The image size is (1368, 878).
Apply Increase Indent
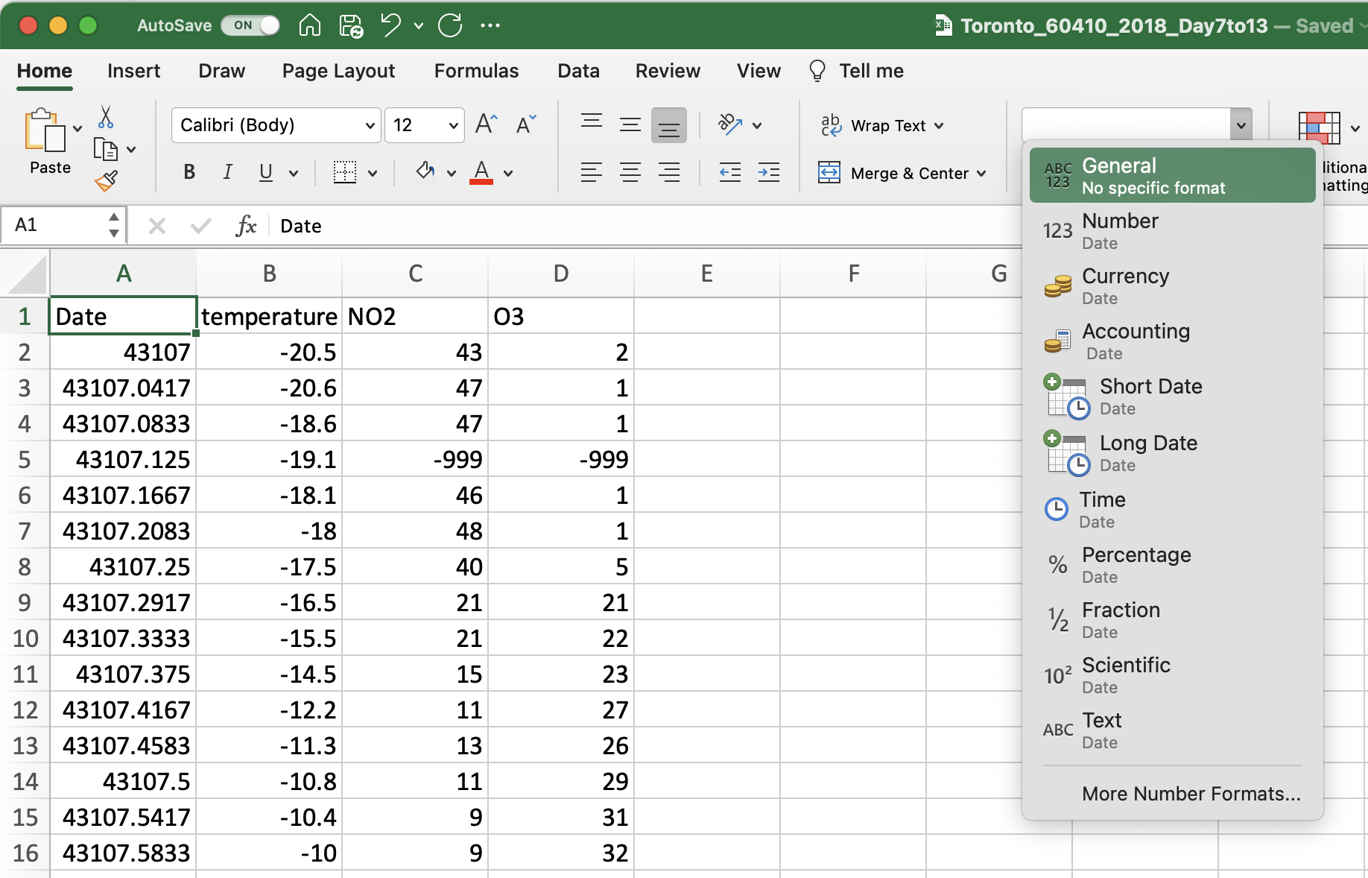click(x=769, y=172)
